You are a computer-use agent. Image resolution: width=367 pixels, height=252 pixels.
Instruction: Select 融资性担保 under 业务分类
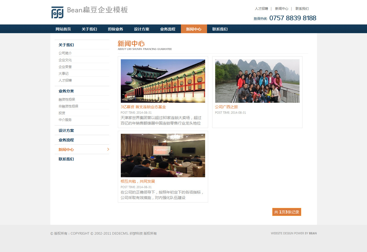(67, 99)
